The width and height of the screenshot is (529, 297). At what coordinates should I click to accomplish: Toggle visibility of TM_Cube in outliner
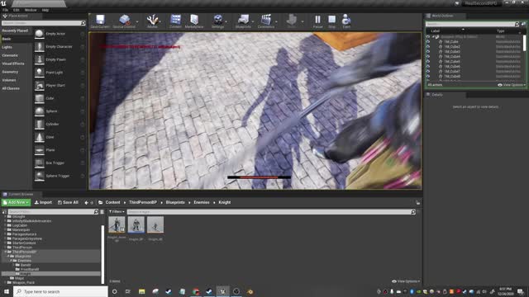pos(428,42)
